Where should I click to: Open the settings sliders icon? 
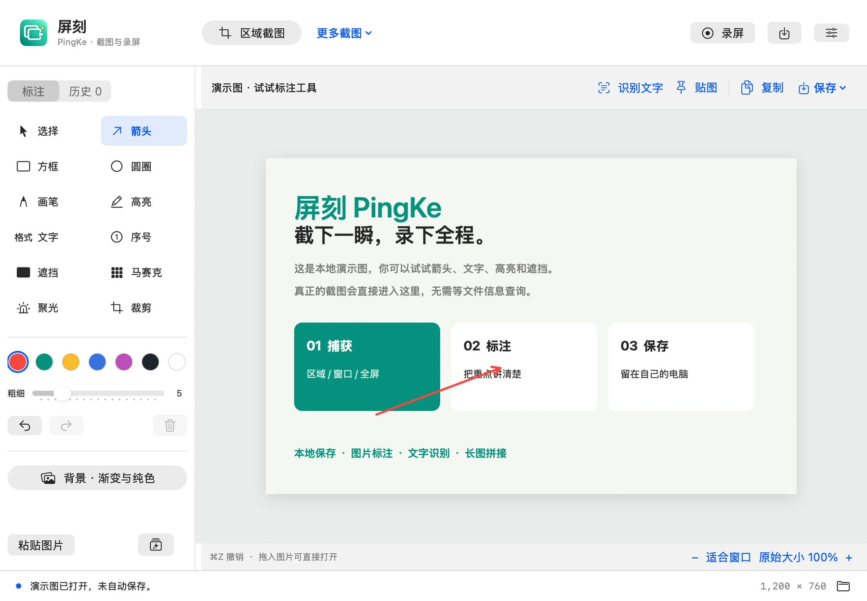tap(831, 33)
